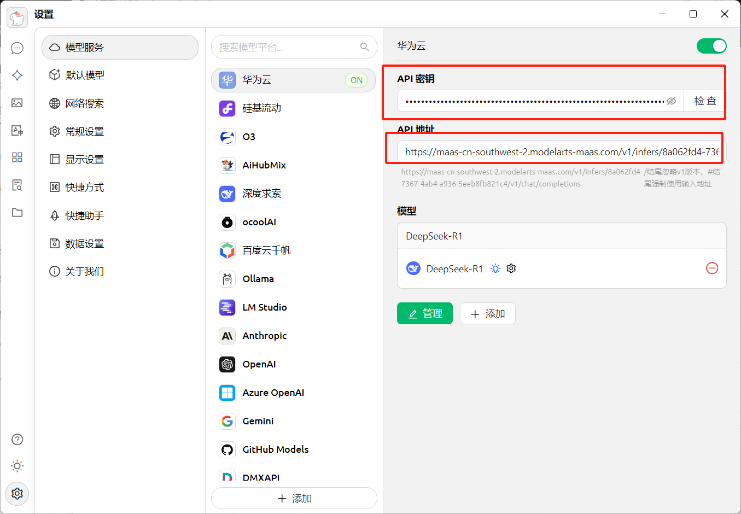
Task: Open the 关于我们 settings section
Action: click(120, 271)
